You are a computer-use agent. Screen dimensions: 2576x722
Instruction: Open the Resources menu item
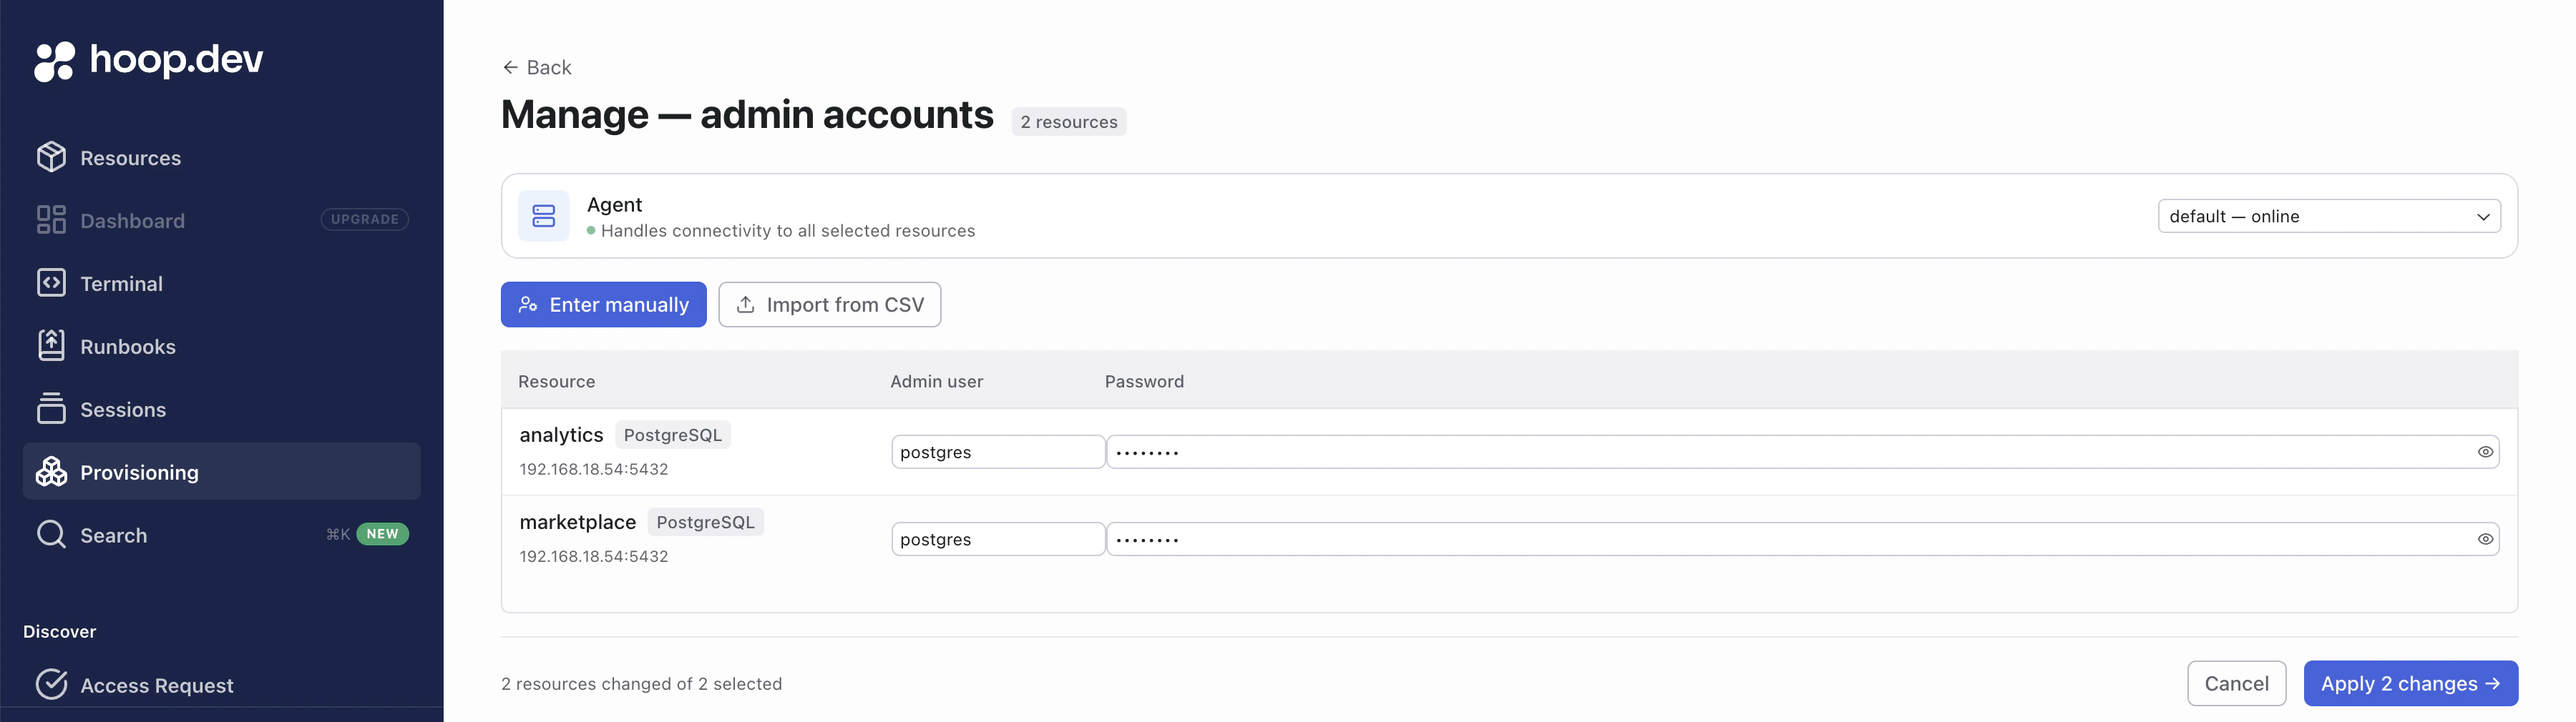tap(221, 157)
